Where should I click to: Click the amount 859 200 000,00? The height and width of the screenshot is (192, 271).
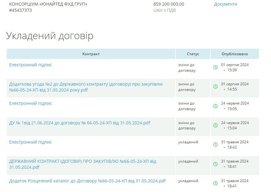tap(169, 4)
